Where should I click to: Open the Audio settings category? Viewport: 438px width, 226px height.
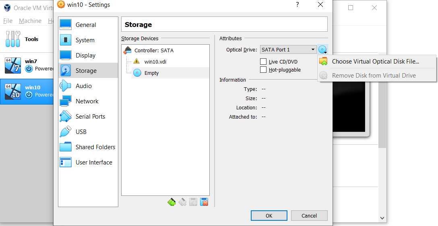coord(88,86)
